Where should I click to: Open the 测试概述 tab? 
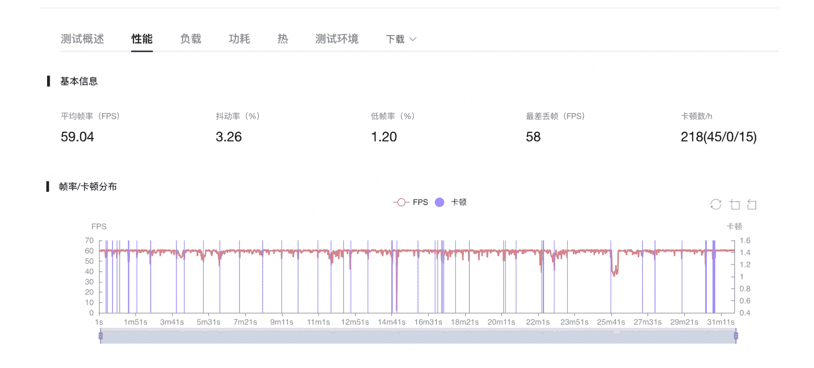point(82,39)
